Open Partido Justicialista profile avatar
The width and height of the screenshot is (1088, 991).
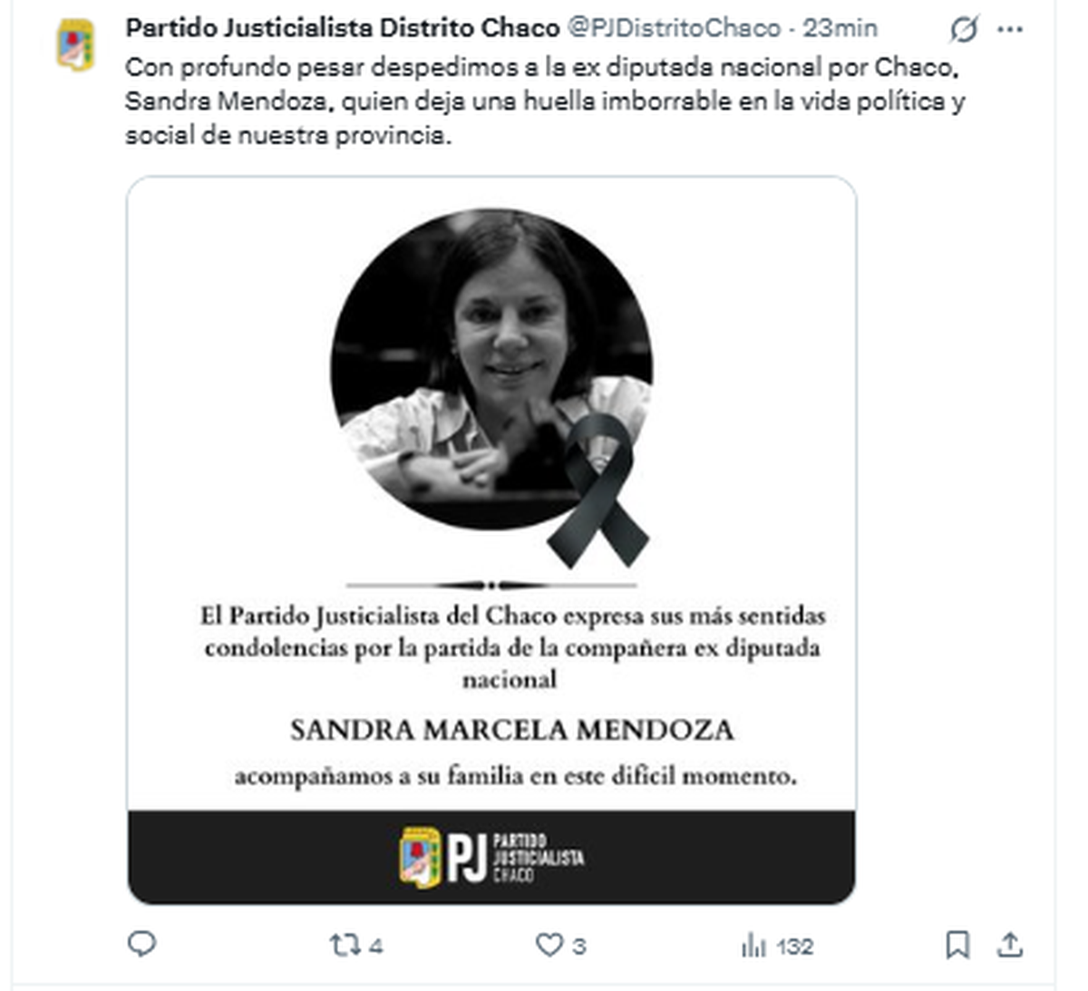(76, 44)
